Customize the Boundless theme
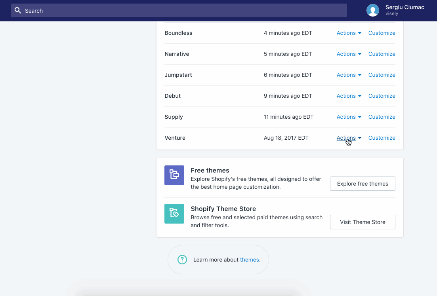 pyautogui.click(x=382, y=33)
